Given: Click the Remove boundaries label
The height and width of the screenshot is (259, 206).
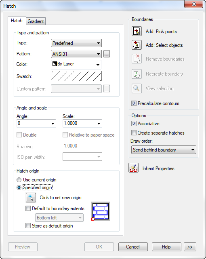Looking at the screenshot, I should tap(165, 59).
